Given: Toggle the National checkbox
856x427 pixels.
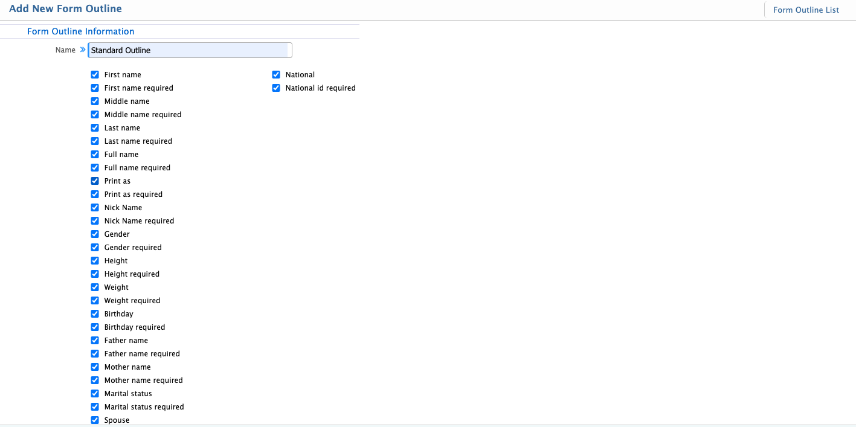Looking at the screenshot, I should pyautogui.click(x=276, y=74).
